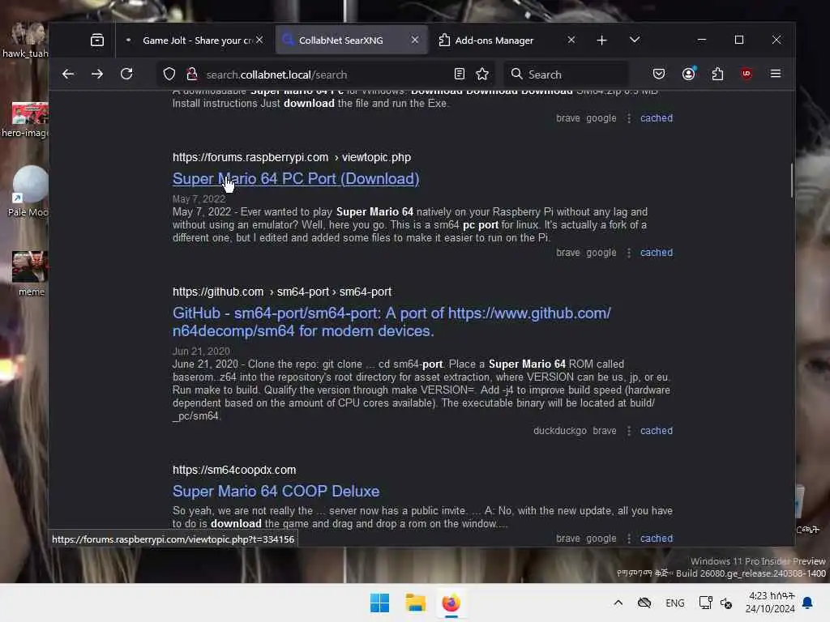Screen dimensions: 830x622
Task: Open tracking protection shield icon
Action: [169, 74]
